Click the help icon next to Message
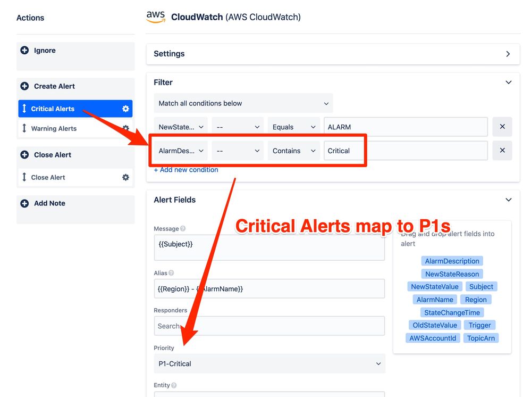The width and height of the screenshot is (531, 397). point(183,228)
